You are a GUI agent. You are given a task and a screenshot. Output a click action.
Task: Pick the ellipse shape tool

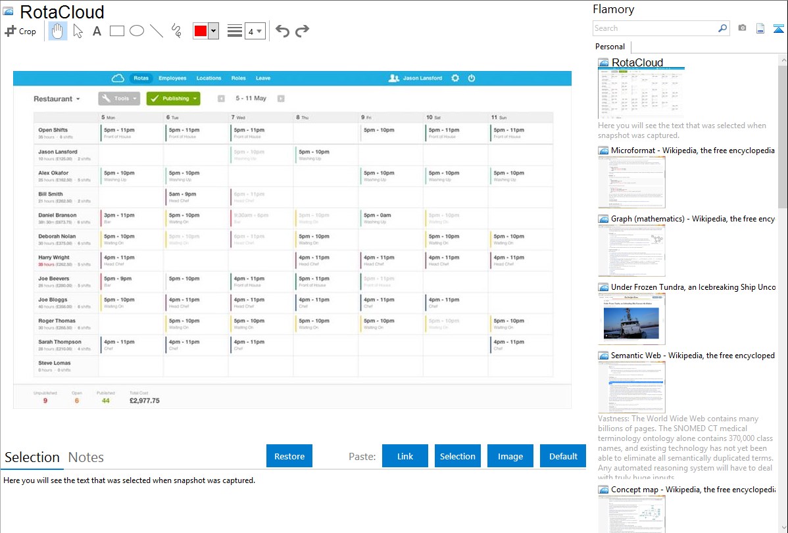click(x=137, y=31)
